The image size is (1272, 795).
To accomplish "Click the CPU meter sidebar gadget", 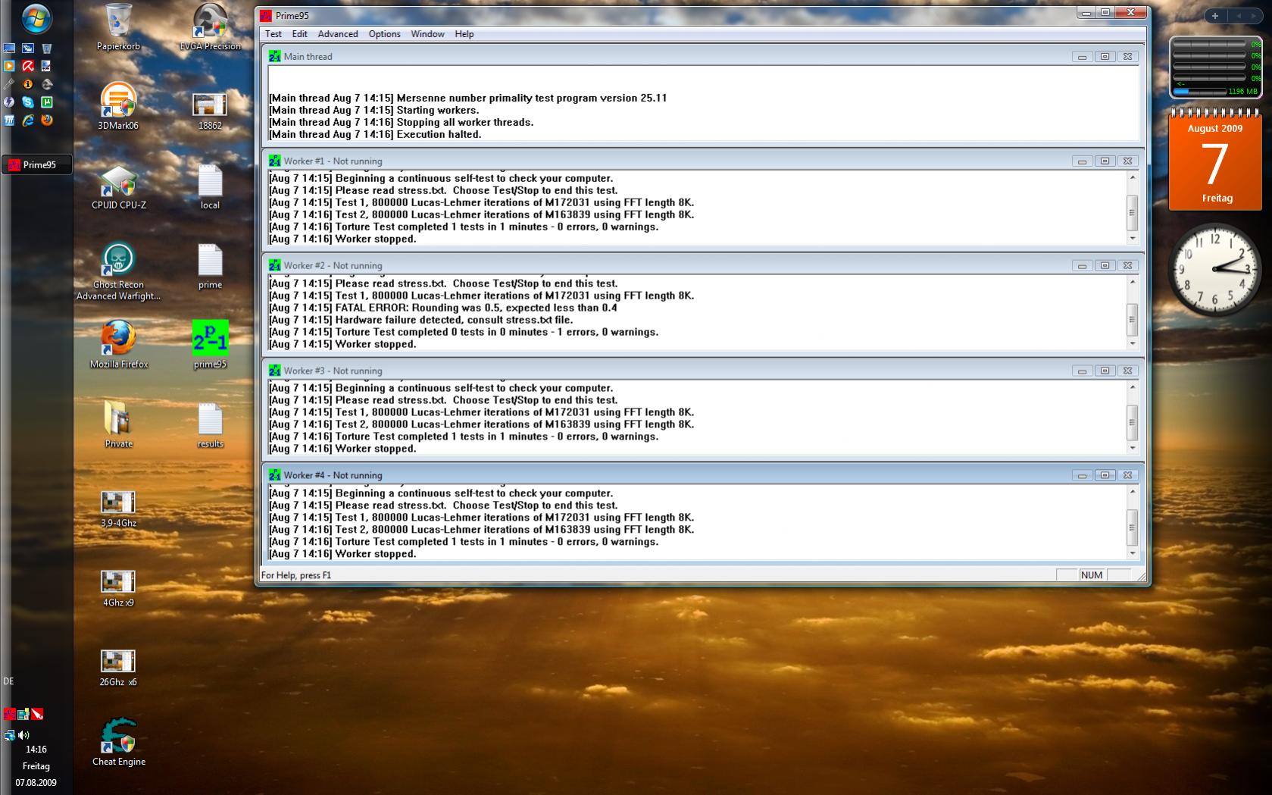I will point(1215,68).
